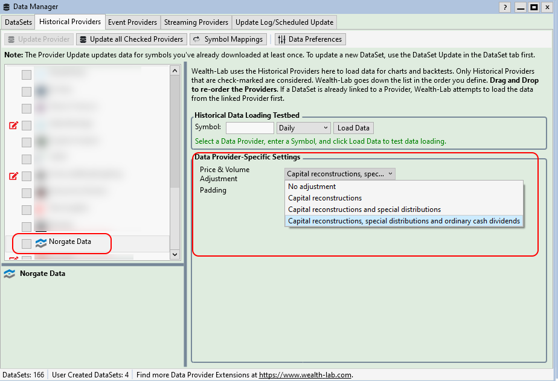The width and height of the screenshot is (558, 381).
Task: Tick the topmost checkbox in the provider list
Action: 27,75
